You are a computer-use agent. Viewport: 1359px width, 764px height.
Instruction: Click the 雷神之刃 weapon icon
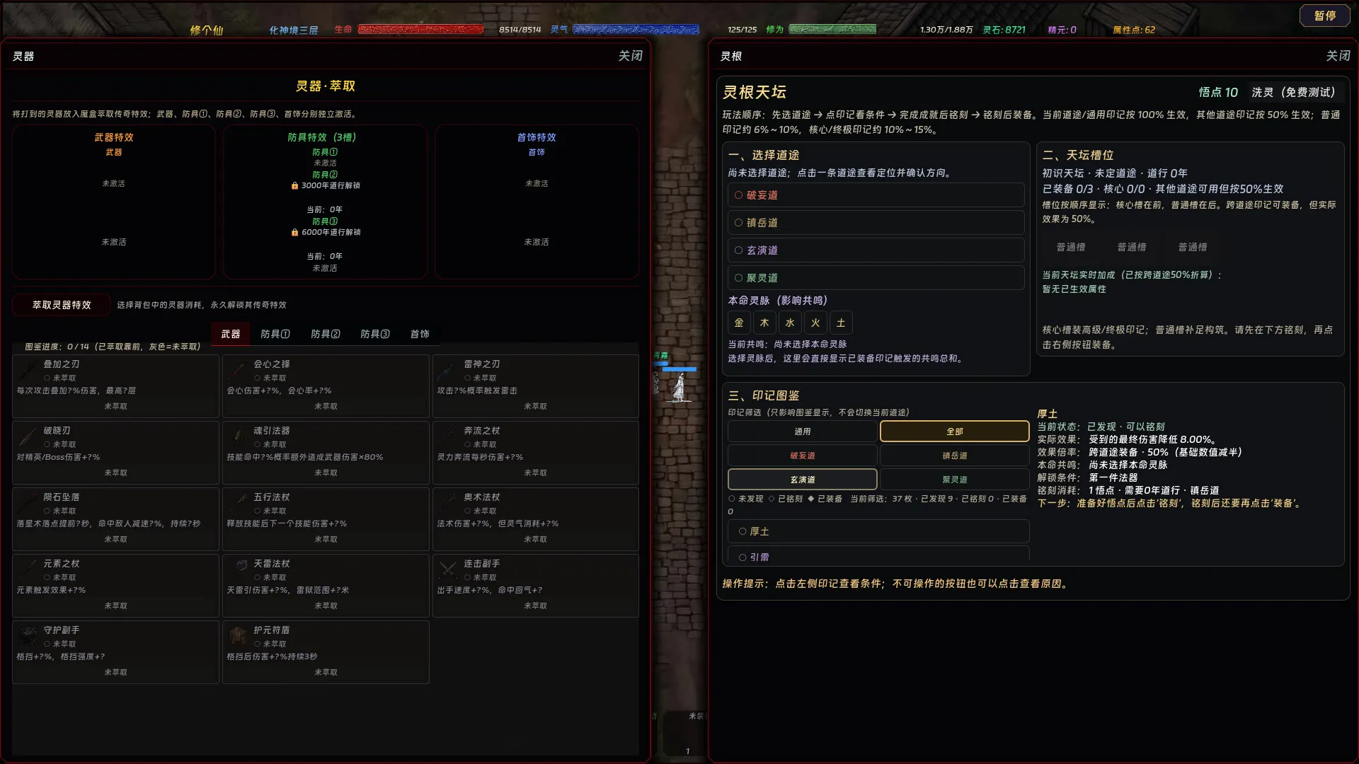point(449,370)
